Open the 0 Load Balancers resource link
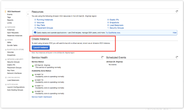 click(115, 25)
